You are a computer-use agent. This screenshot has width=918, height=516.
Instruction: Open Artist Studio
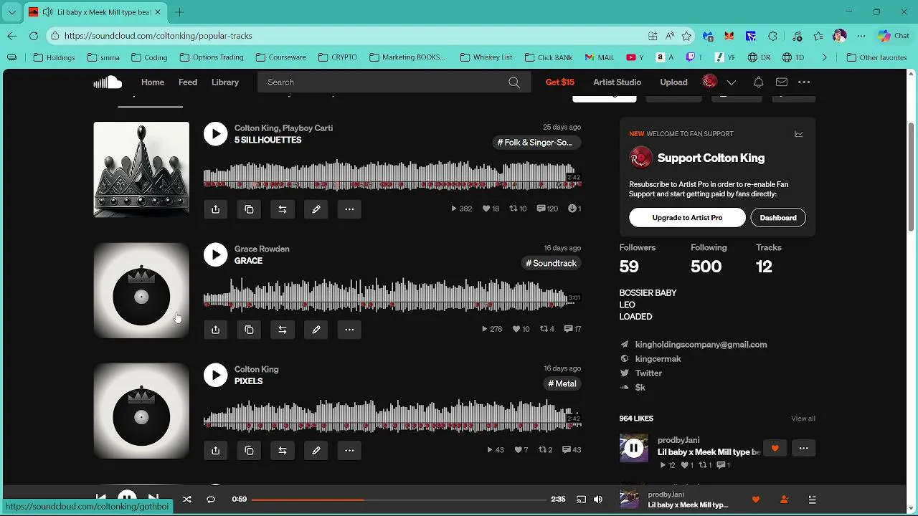[617, 82]
